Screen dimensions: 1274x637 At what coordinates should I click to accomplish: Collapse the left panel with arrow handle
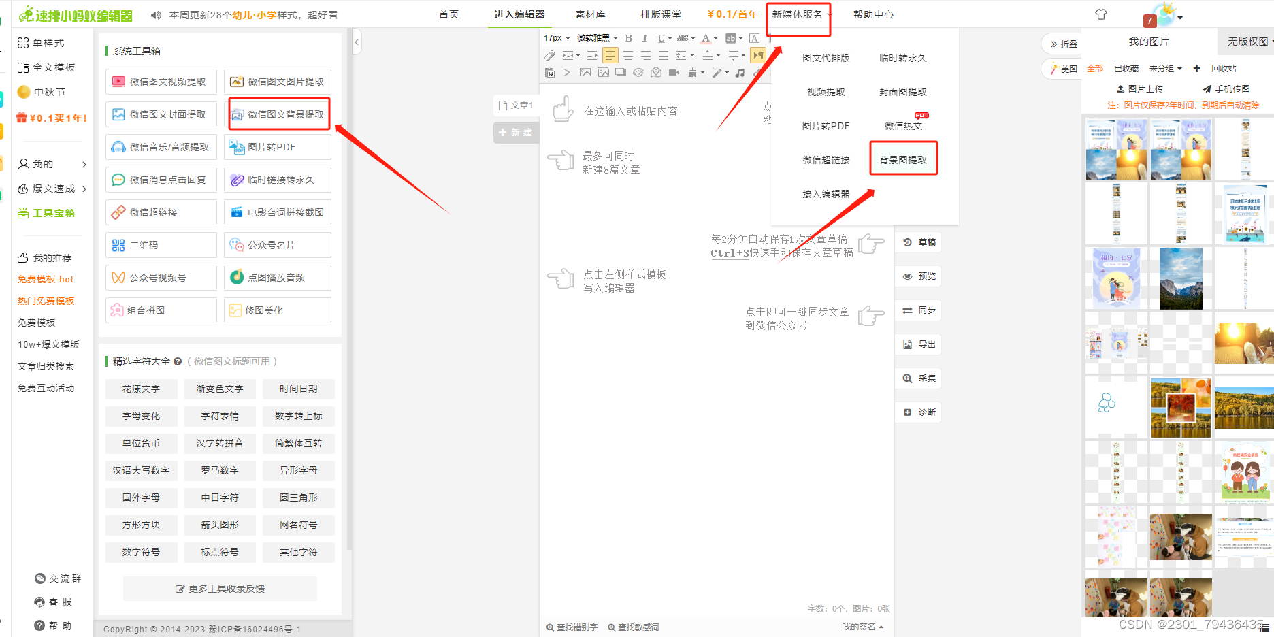coord(357,42)
